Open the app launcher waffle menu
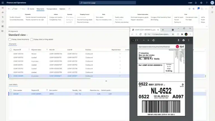 3,3
